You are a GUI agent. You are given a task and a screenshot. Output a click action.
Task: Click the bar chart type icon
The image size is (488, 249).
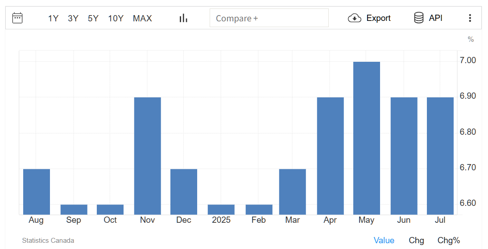pos(183,18)
